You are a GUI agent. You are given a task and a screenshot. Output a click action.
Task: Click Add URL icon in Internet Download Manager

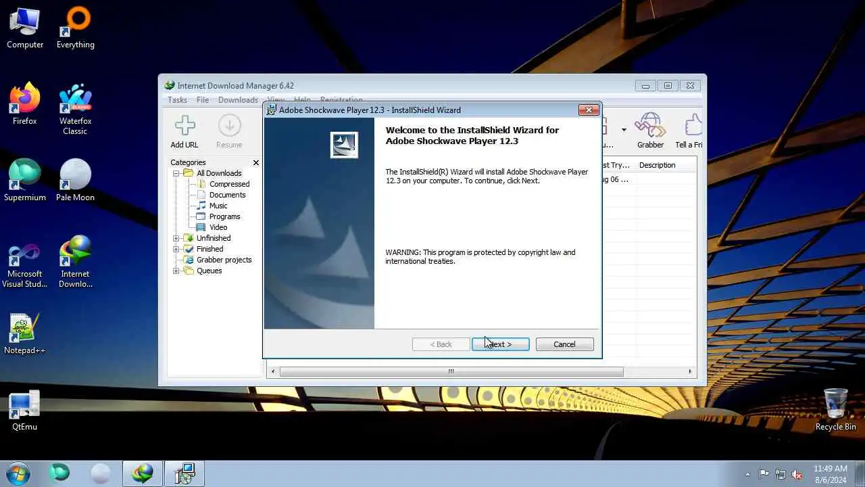(184, 132)
